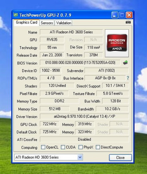This screenshot has width=147, height=174.
Task: Toggle the DirectCompute checkbox
Action: tap(98, 147)
